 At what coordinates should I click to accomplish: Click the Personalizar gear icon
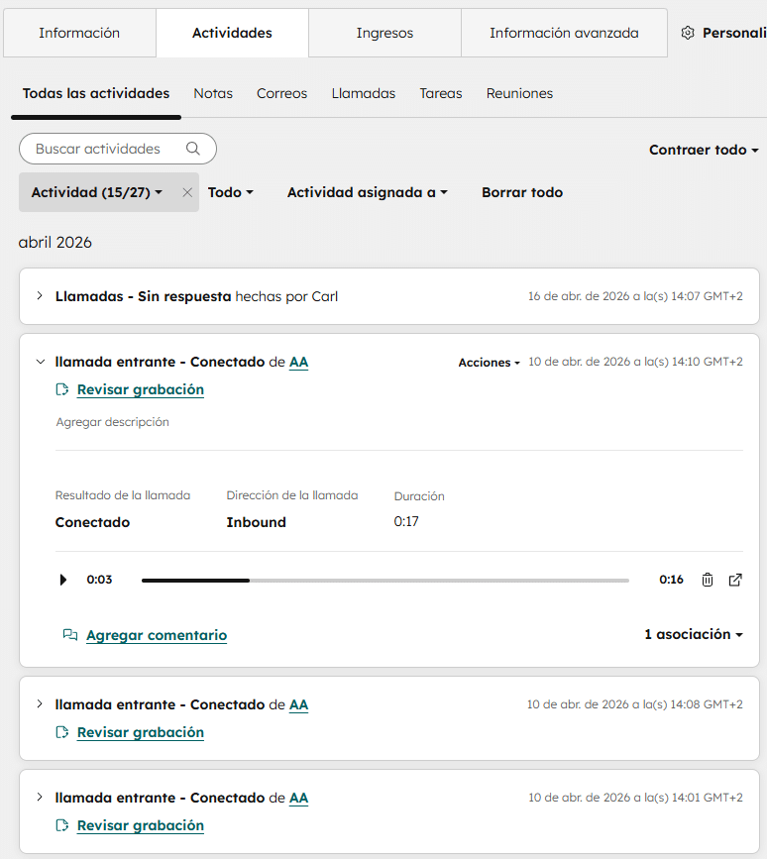pyautogui.click(x=688, y=33)
